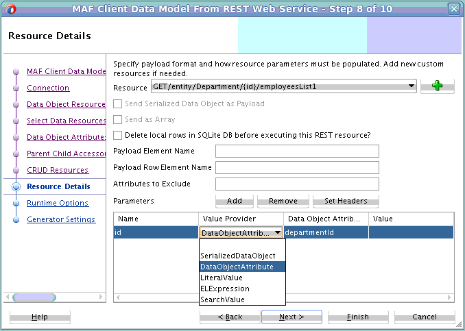The height and width of the screenshot is (331, 465).
Task: Click right arrow of parameters table scrollbar
Action: coord(449,297)
